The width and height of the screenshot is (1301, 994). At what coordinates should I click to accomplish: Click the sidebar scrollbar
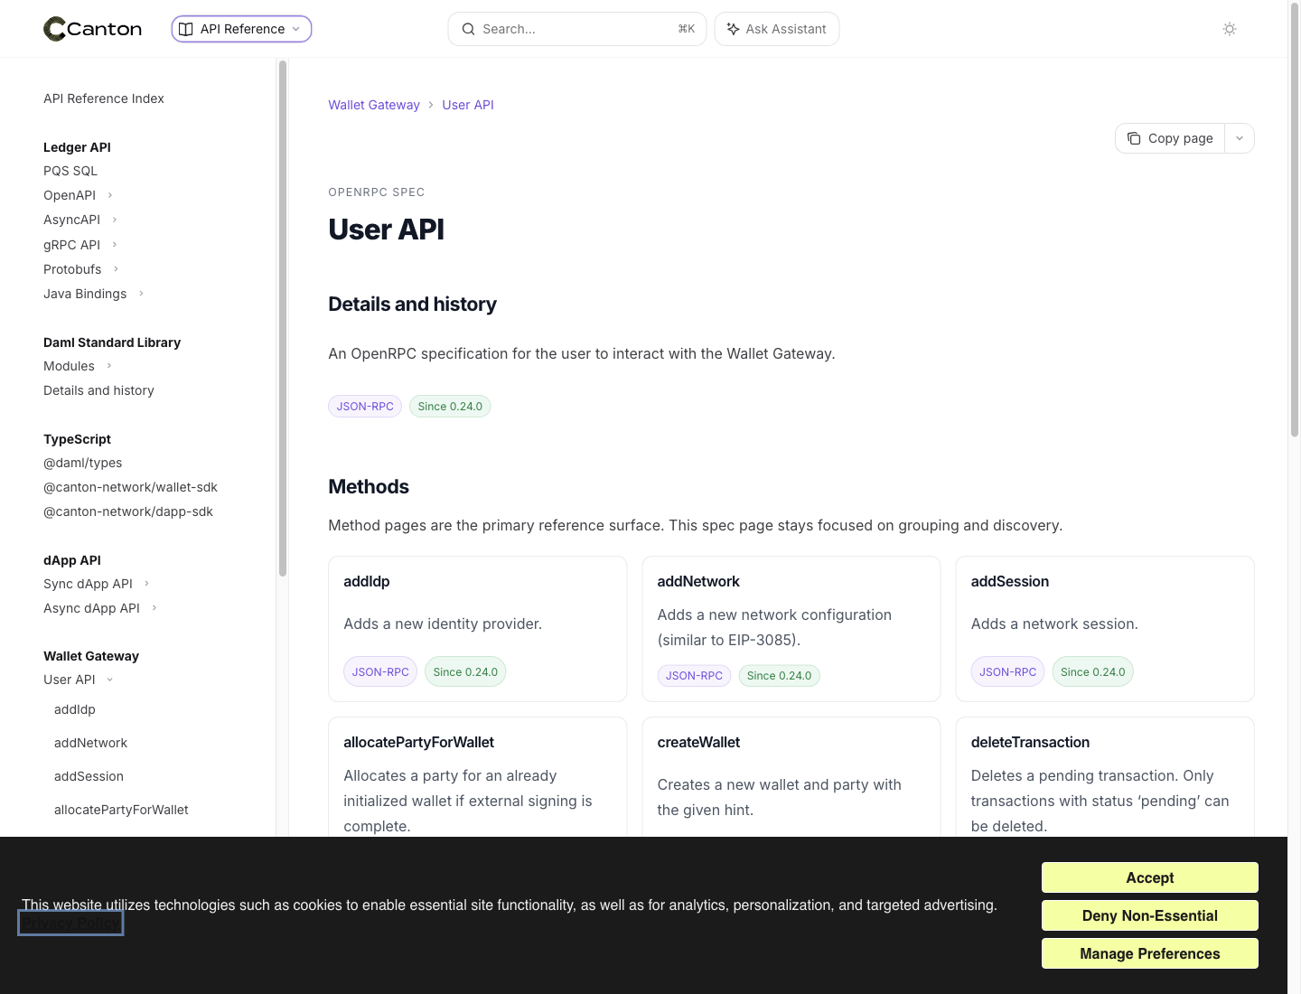pyautogui.click(x=283, y=318)
